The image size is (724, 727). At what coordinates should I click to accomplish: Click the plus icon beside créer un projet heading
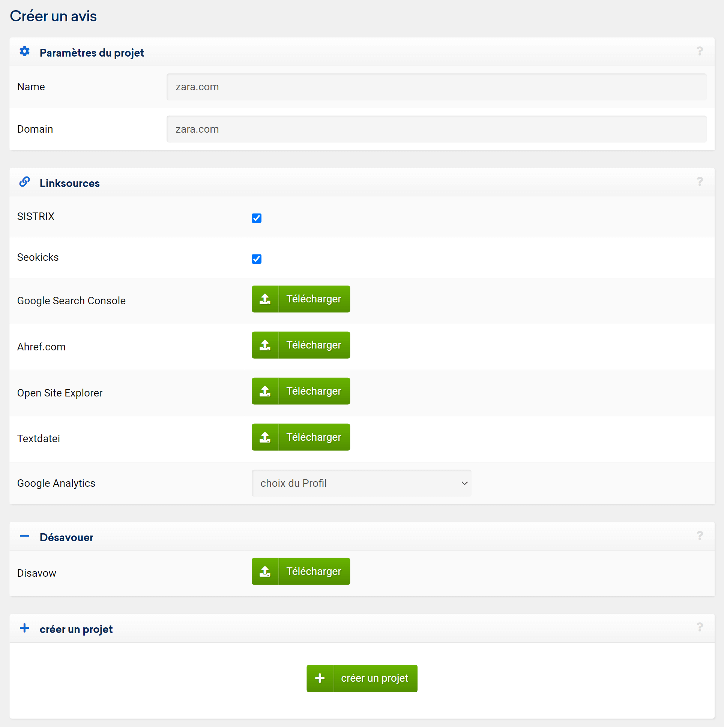pos(24,628)
